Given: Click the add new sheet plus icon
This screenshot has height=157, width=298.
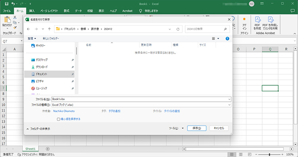Looking at the screenshot, I should coord(48,149).
